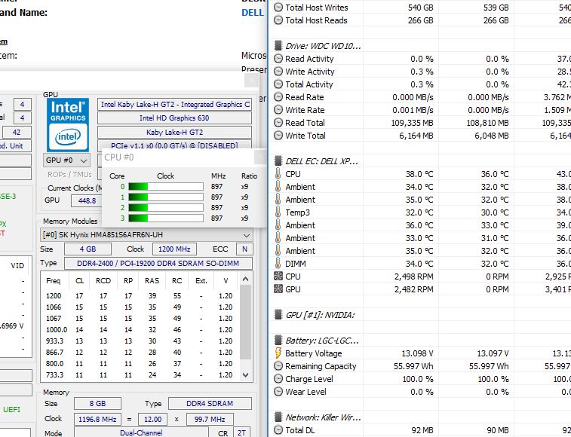Click the Core 1 clock bar
Viewport: 571px width, 437px height.
pyautogui.click(x=166, y=197)
